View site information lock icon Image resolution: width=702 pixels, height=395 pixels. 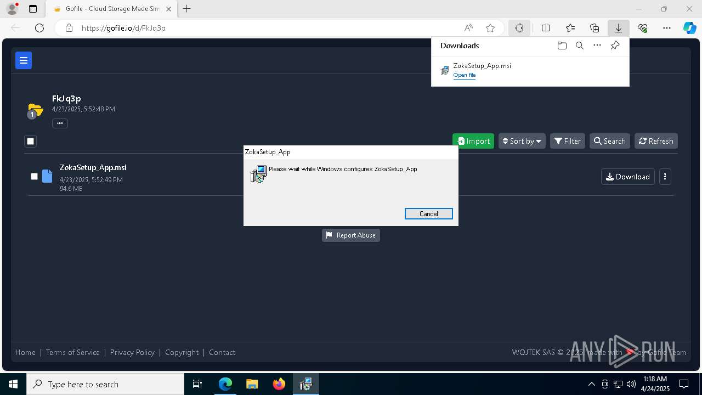(69, 28)
